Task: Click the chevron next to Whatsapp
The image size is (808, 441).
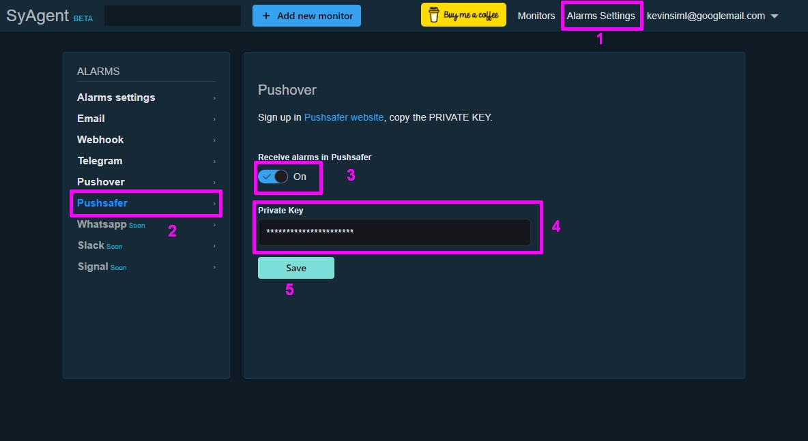Action: (x=214, y=225)
